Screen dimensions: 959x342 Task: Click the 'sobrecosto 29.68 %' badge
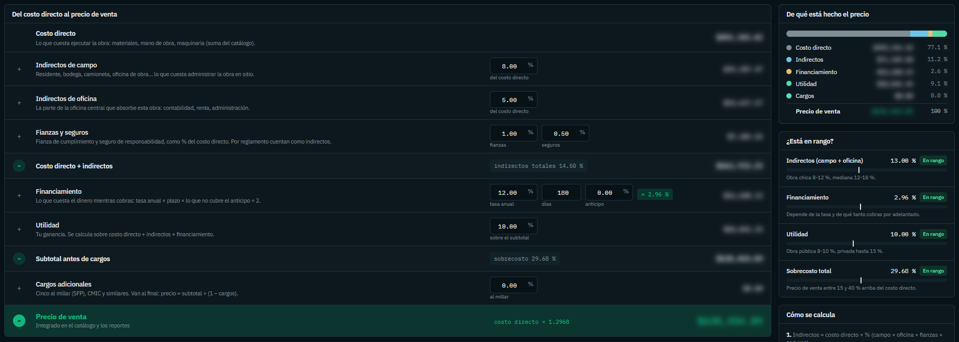[x=525, y=259]
